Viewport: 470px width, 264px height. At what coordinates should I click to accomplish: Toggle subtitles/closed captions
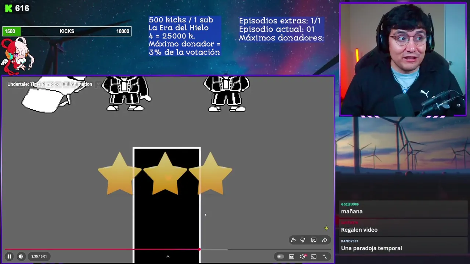coord(292,256)
